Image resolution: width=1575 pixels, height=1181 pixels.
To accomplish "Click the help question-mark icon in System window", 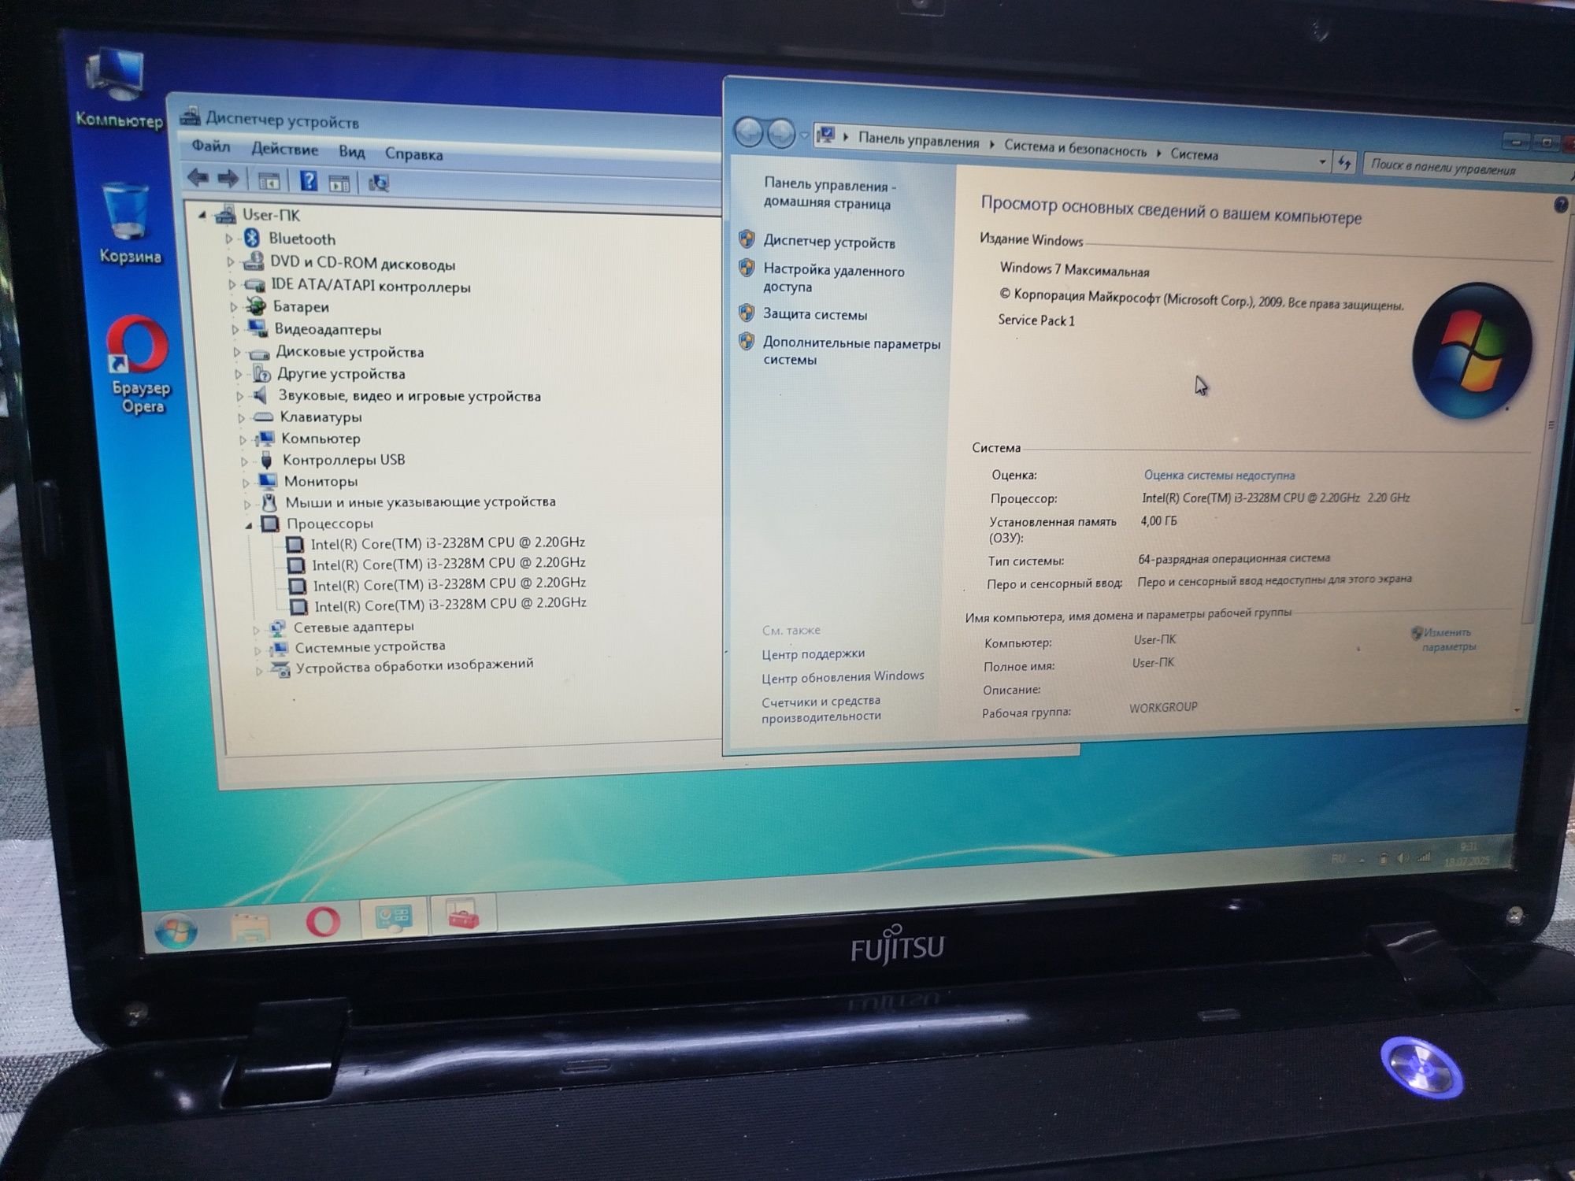I will click(1559, 205).
